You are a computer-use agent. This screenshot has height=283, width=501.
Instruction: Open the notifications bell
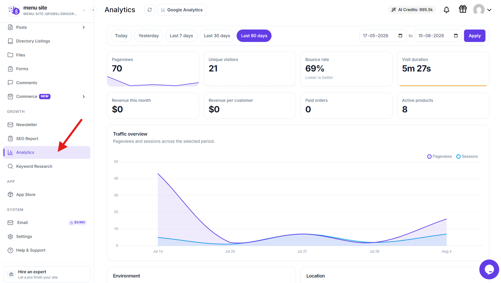pyautogui.click(x=446, y=10)
